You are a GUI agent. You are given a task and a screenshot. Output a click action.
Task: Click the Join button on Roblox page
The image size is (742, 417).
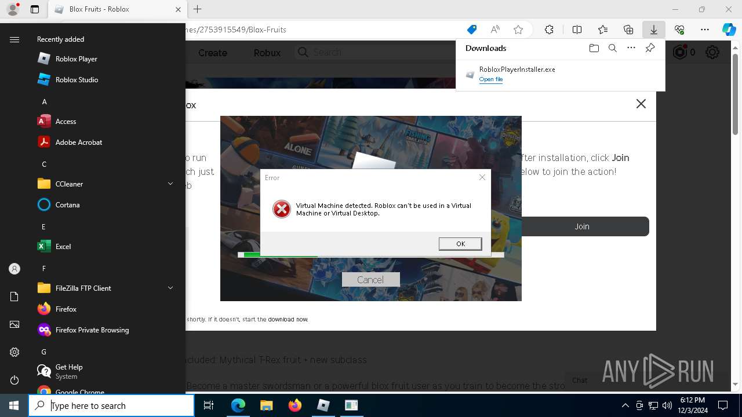point(582,226)
